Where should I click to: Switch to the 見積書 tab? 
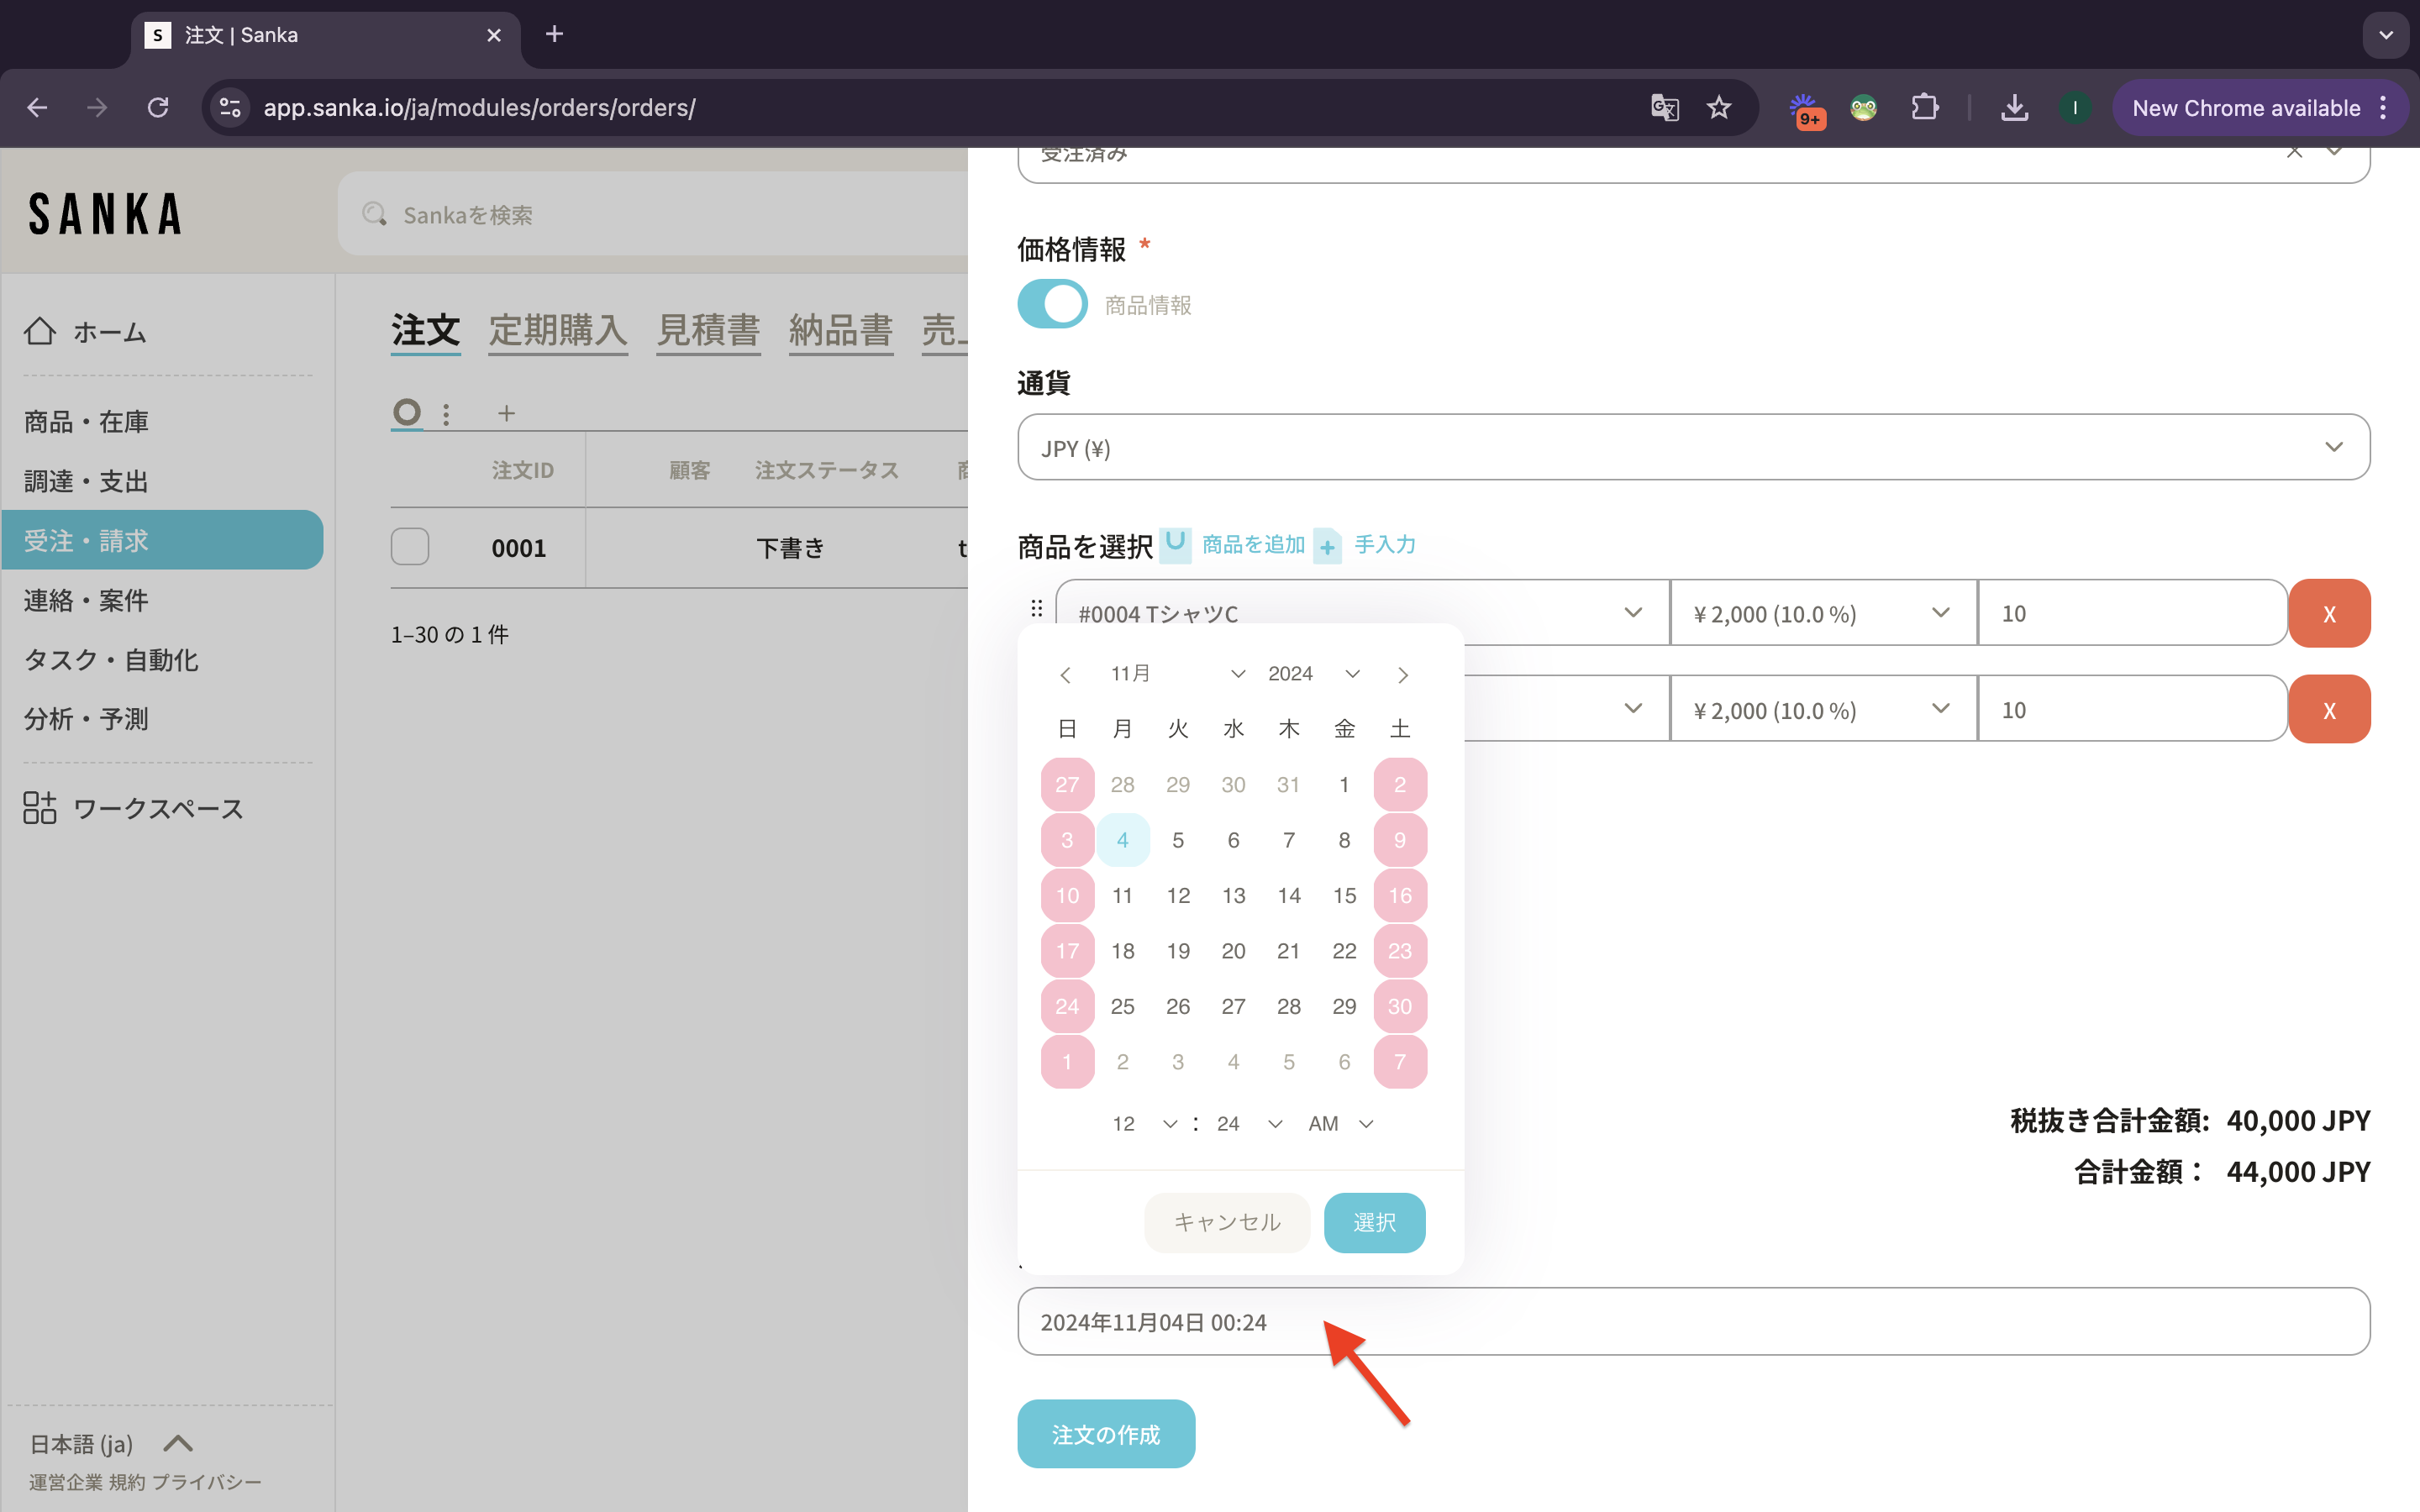click(x=708, y=330)
